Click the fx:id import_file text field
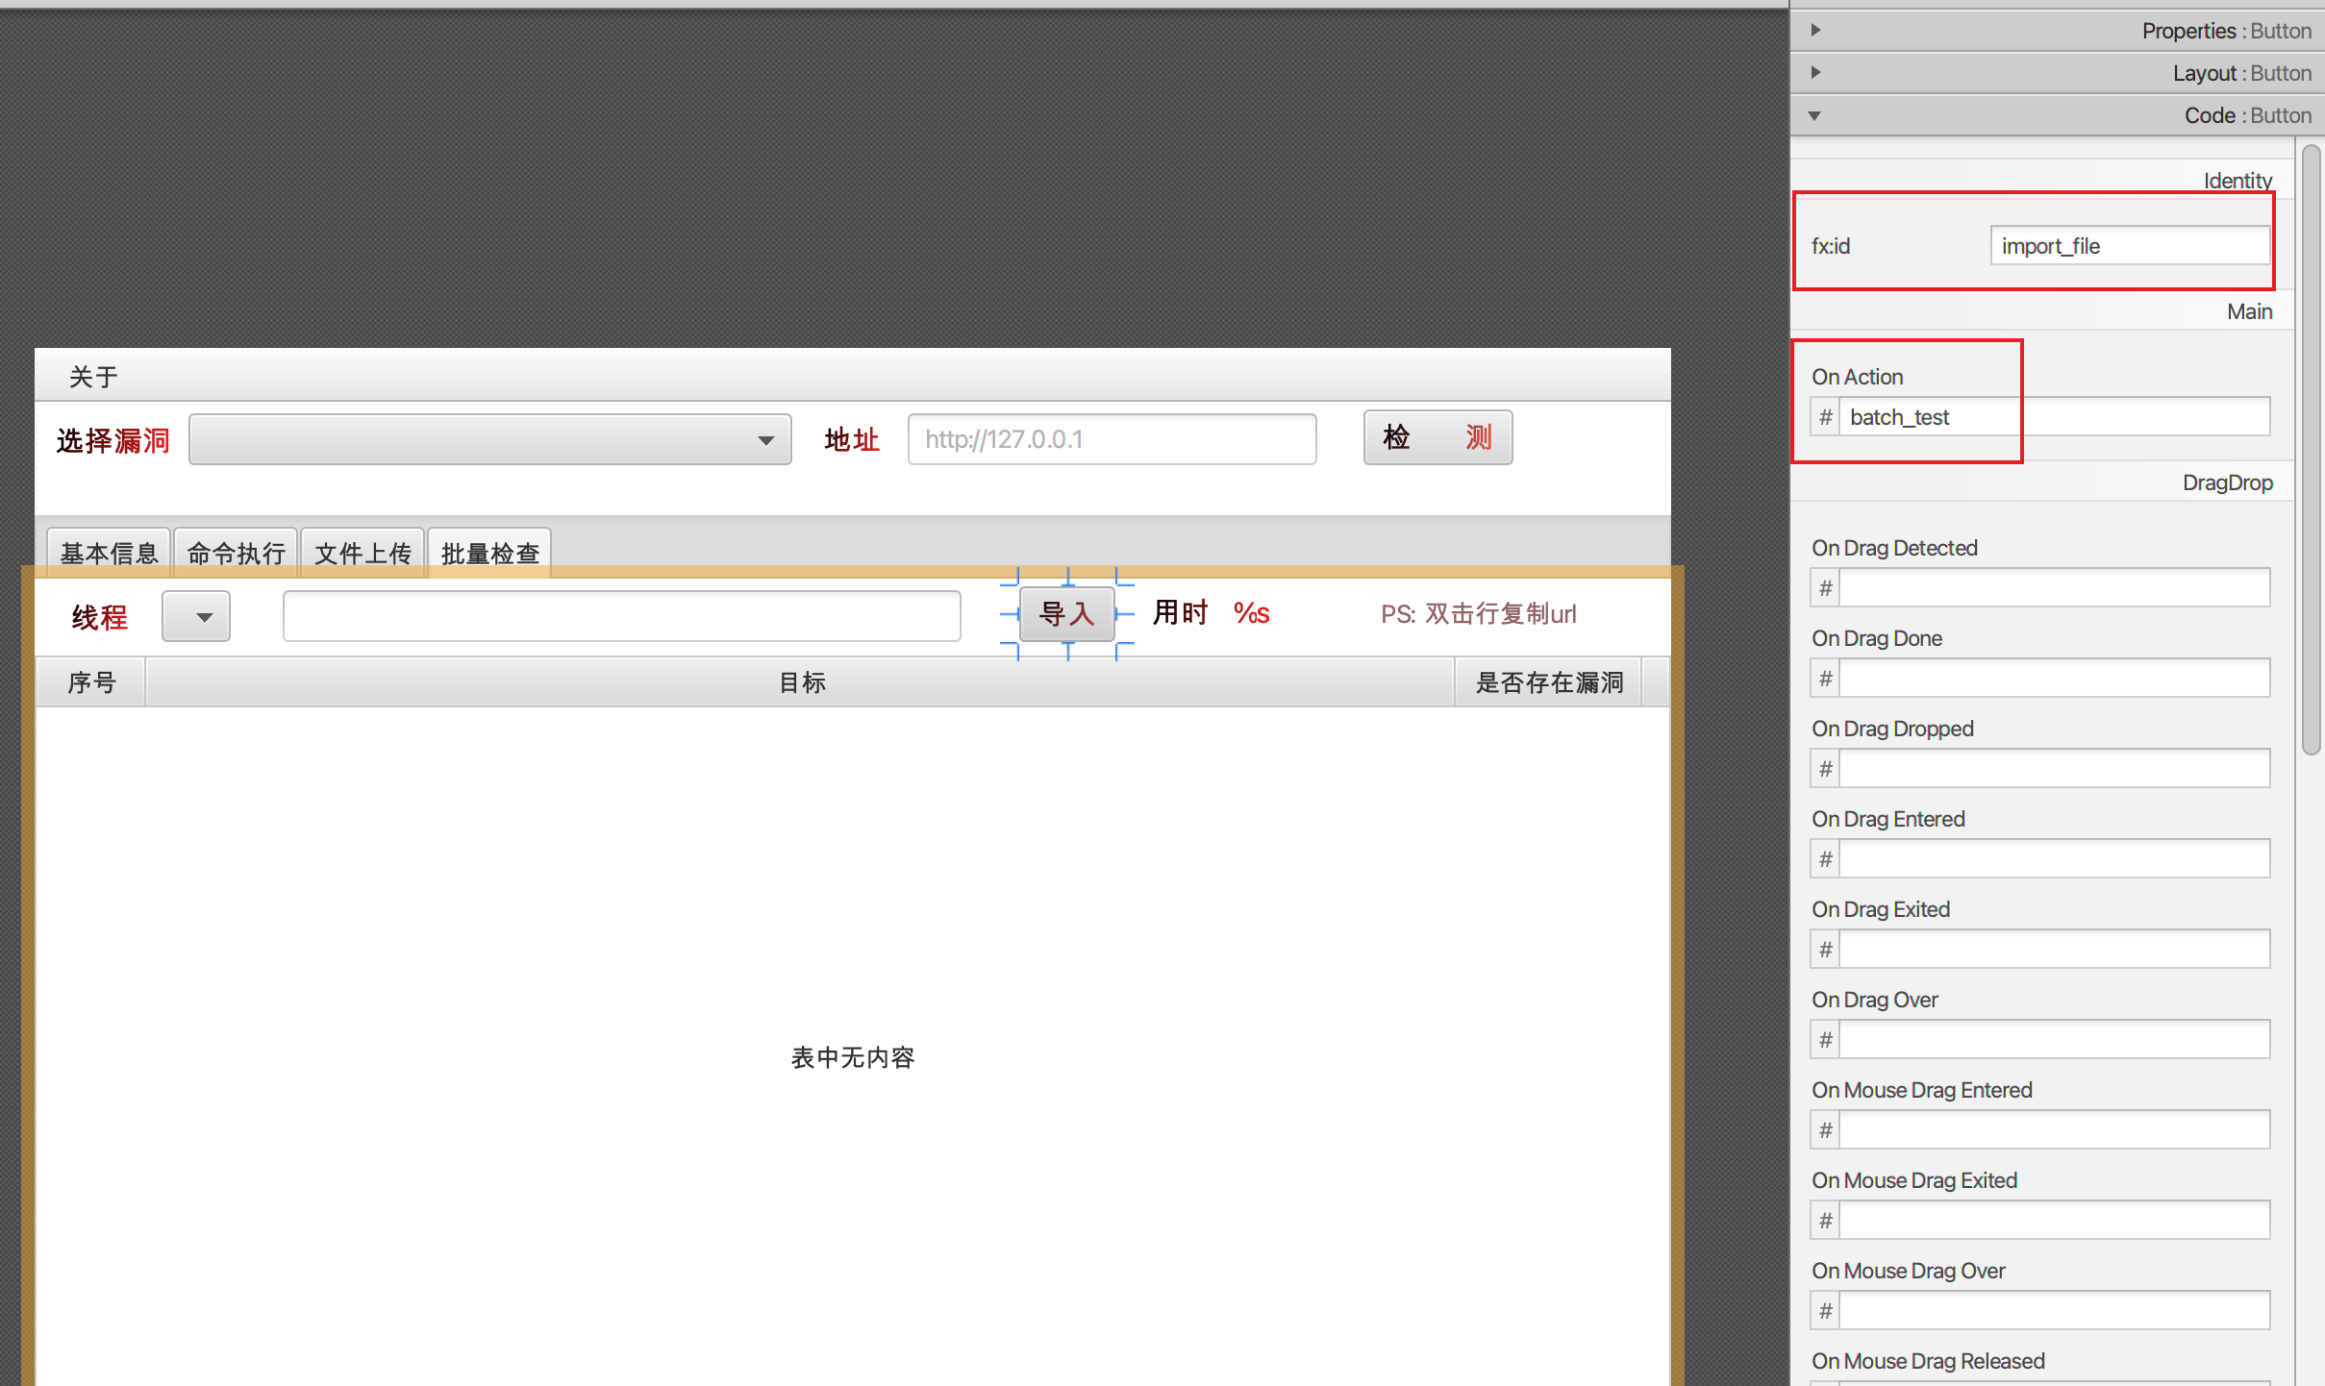The width and height of the screenshot is (2325, 1386). tap(2129, 246)
